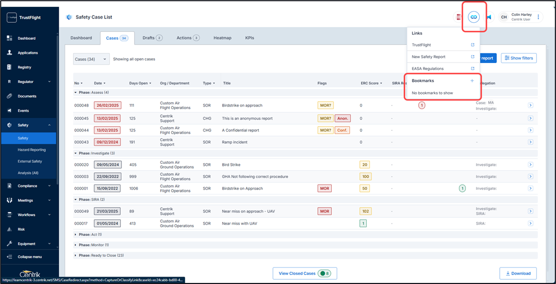Click the megaphone announcements icon in header
Image resolution: width=556 pixels, height=284 pixels.
point(489,17)
